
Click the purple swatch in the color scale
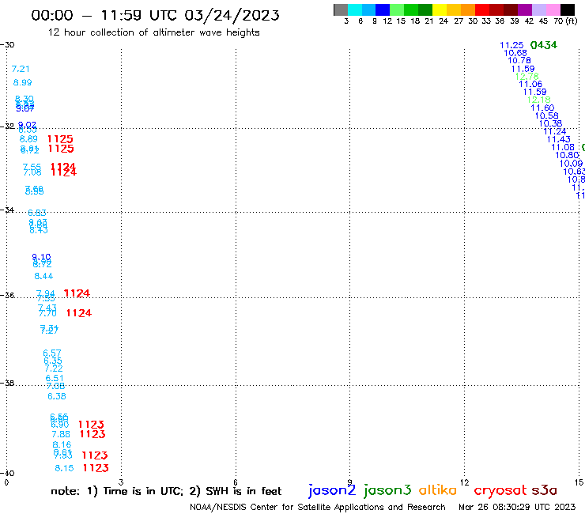coord(525,9)
